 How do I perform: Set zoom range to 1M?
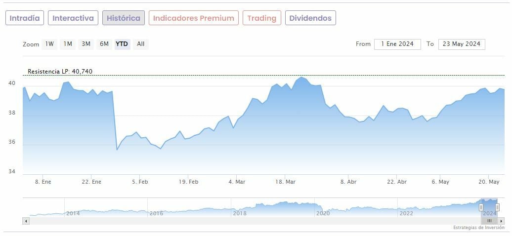[68, 44]
